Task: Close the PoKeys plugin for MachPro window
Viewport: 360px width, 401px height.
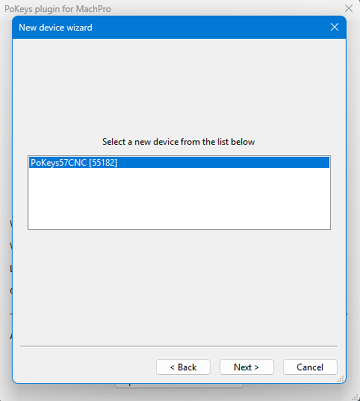Action: tap(349, 8)
